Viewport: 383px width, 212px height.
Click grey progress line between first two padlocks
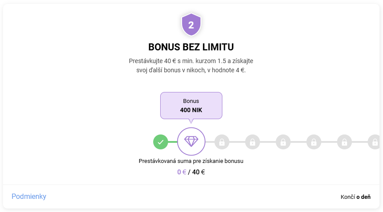(x=237, y=142)
